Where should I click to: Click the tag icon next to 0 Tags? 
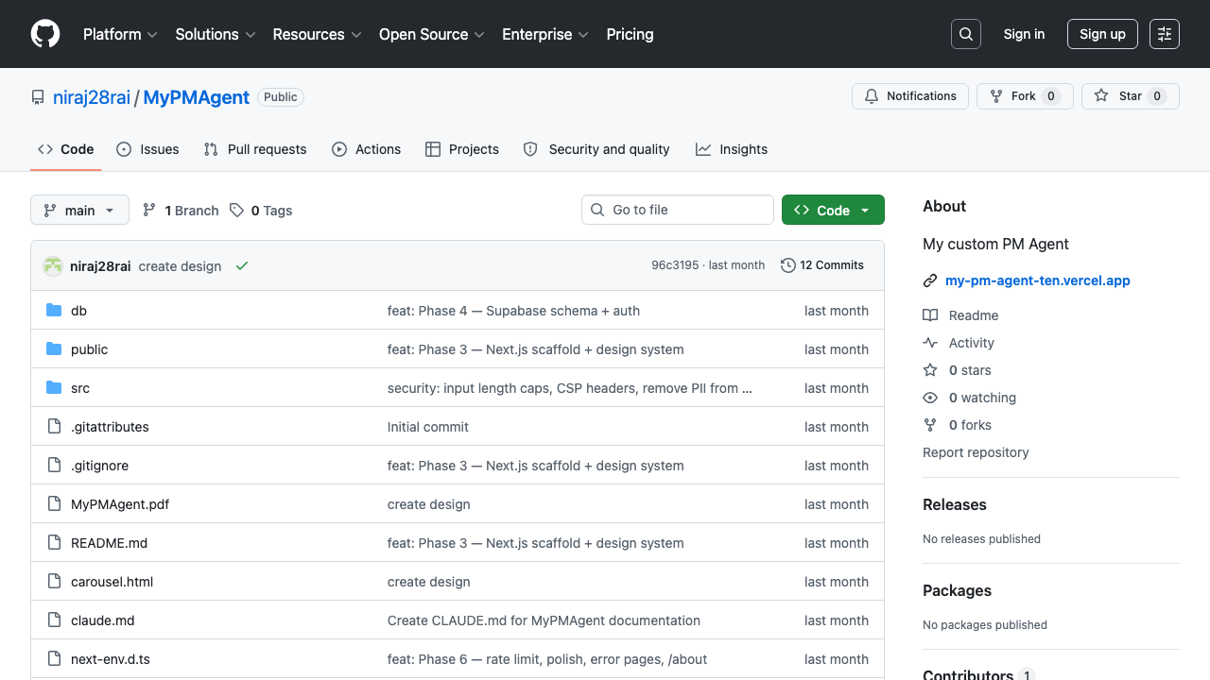point(236,211)
